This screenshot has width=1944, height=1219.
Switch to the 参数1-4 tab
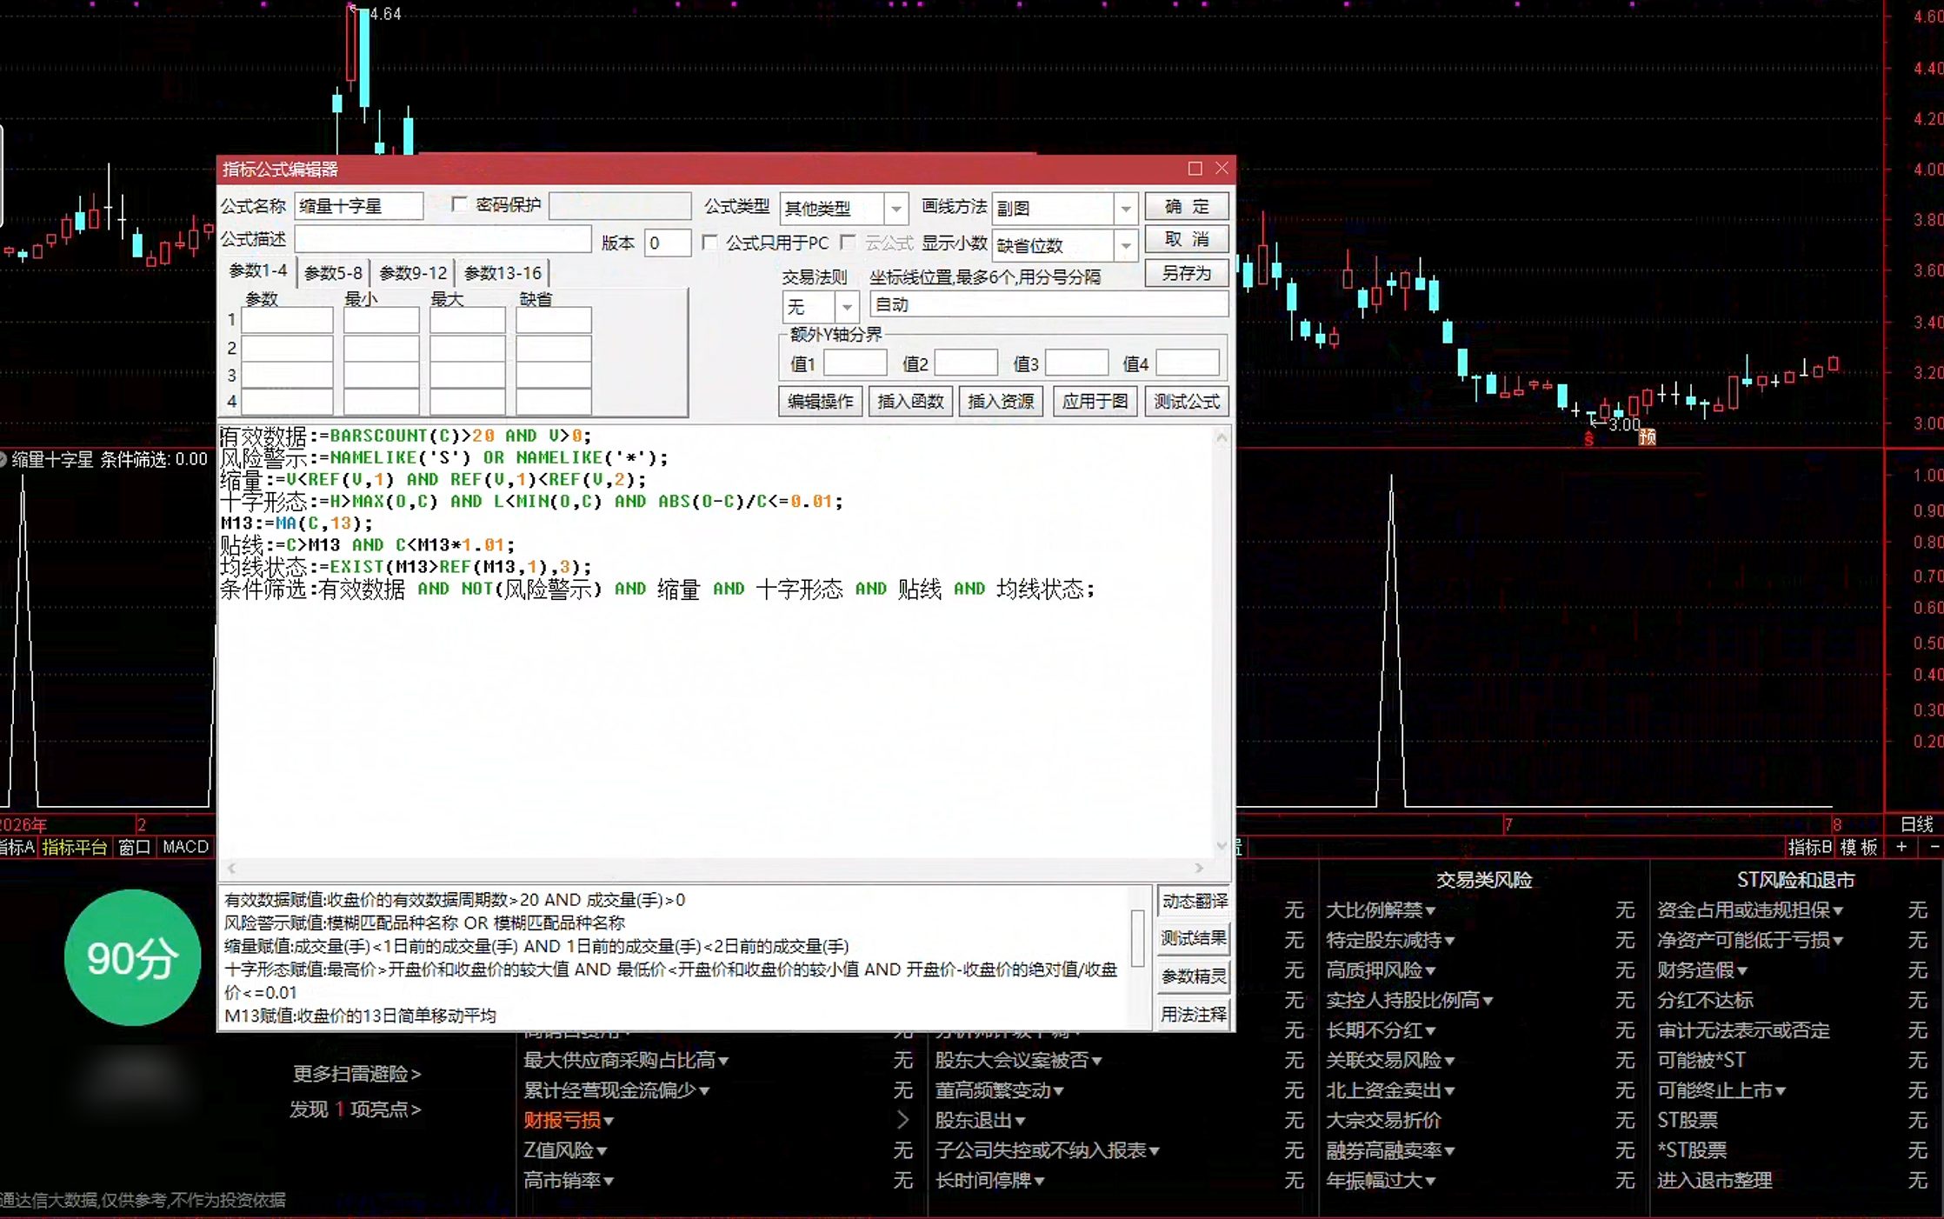[257, 271]
